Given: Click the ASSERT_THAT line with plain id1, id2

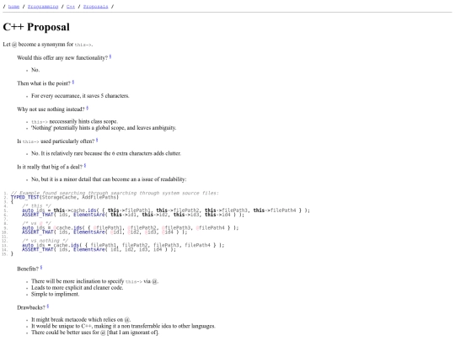Looking at the screenshot, I should pyautogui.click(x=99, y=249).
